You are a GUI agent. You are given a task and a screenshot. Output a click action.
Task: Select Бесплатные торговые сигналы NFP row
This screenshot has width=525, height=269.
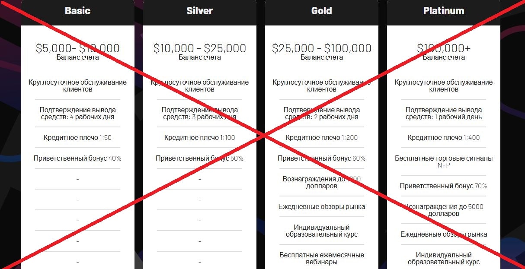(443, 161)
